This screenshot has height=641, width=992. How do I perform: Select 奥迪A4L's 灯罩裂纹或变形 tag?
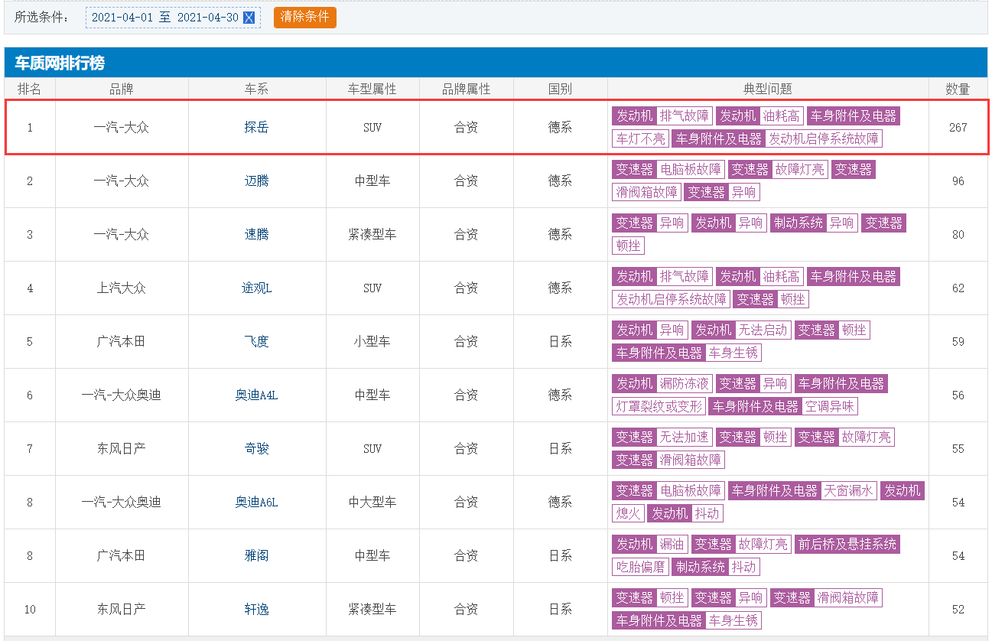click(659, 406)
